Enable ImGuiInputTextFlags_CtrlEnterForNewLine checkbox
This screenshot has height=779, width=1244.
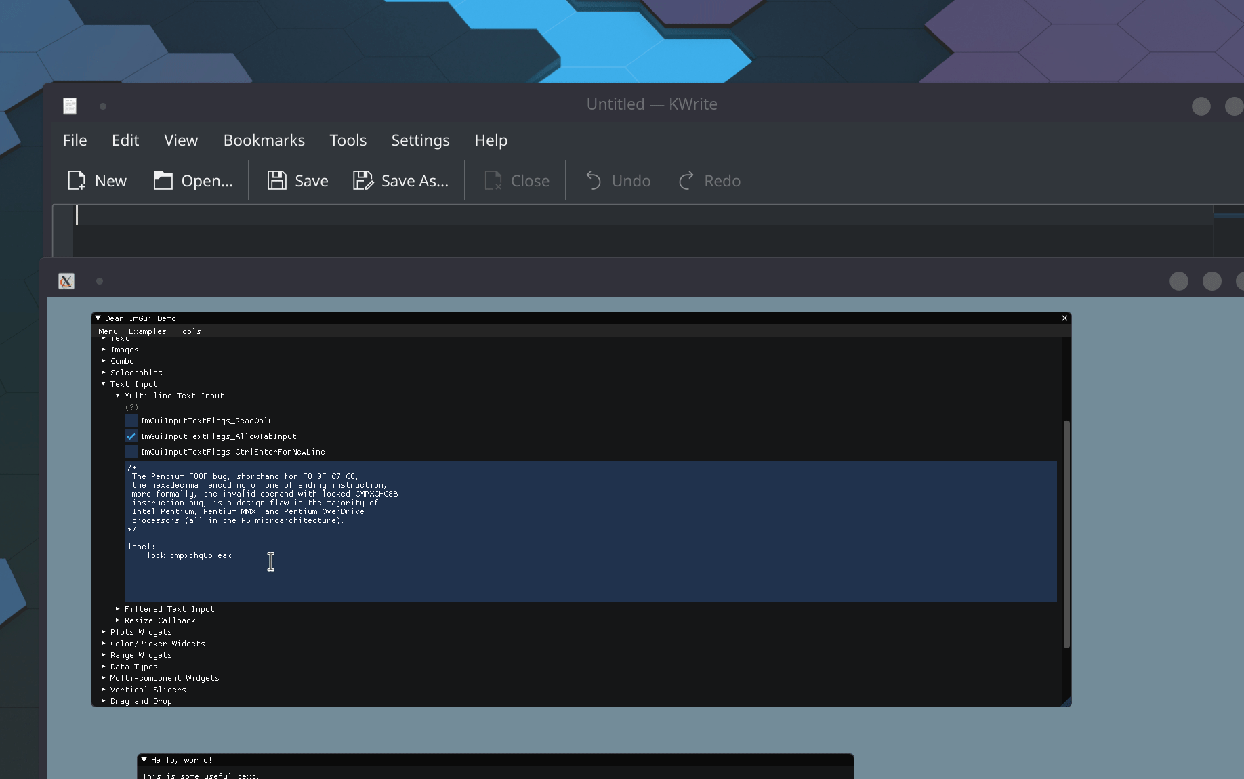click(x=131, y=452)
